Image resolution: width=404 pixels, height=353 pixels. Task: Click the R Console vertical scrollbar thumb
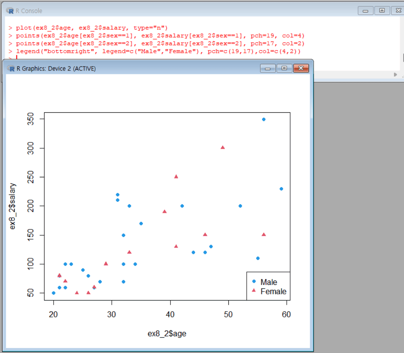[403, 58]
